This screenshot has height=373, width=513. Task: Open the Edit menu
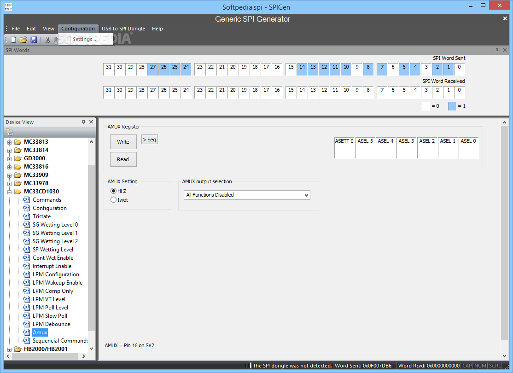[31, 29]
